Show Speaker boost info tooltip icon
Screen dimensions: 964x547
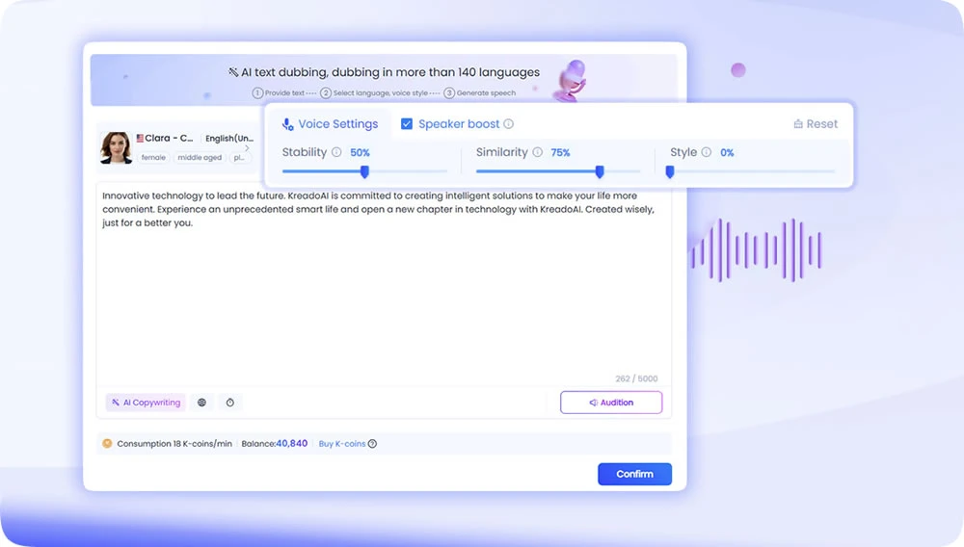[508, 124]
